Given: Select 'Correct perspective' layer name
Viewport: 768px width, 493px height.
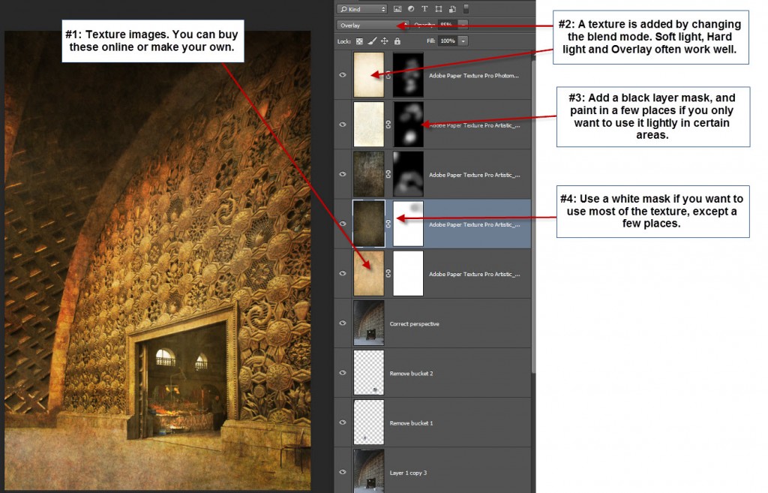Looking at the screenshot, I should 414,324.
